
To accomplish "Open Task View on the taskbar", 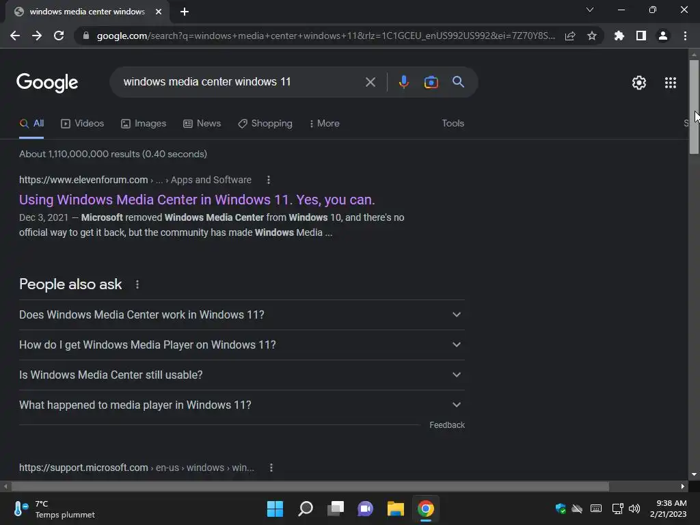I will pos(335,509).
